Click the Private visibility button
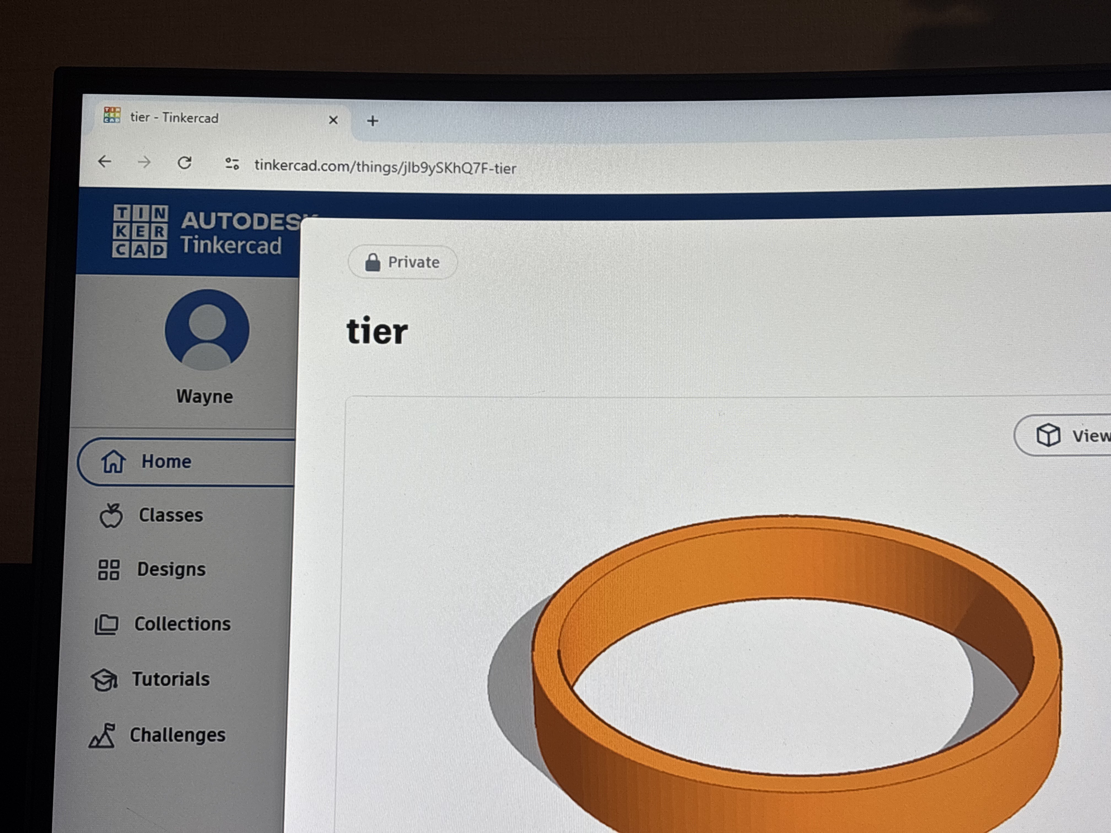Screen dimensions: 1111x833 tap(402, 262)
